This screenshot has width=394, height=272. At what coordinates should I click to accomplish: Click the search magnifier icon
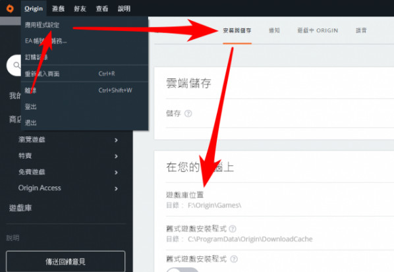pyautogui.click(x=16, y=65)
